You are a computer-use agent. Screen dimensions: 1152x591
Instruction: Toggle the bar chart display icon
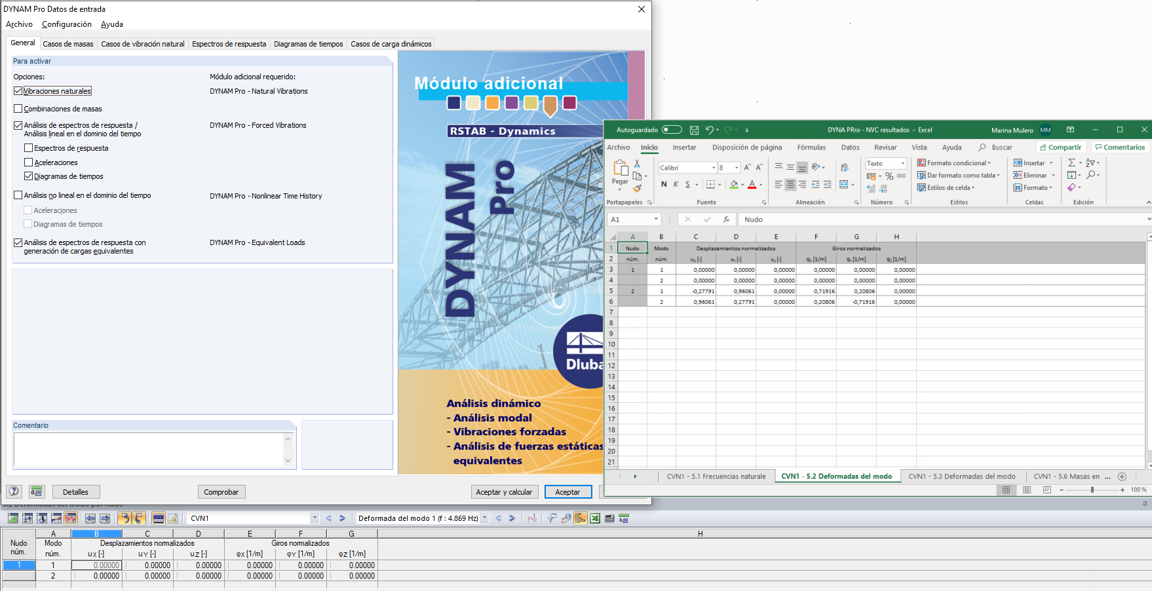[581, 518]
